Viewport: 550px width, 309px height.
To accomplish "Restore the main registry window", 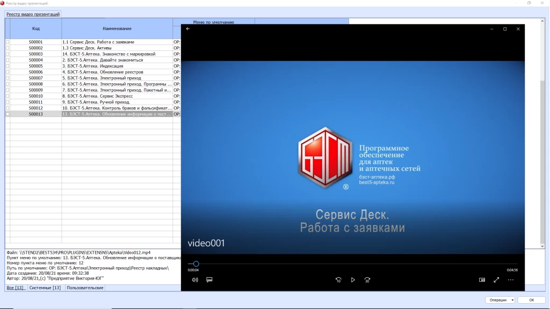I will tap(529, 3).
